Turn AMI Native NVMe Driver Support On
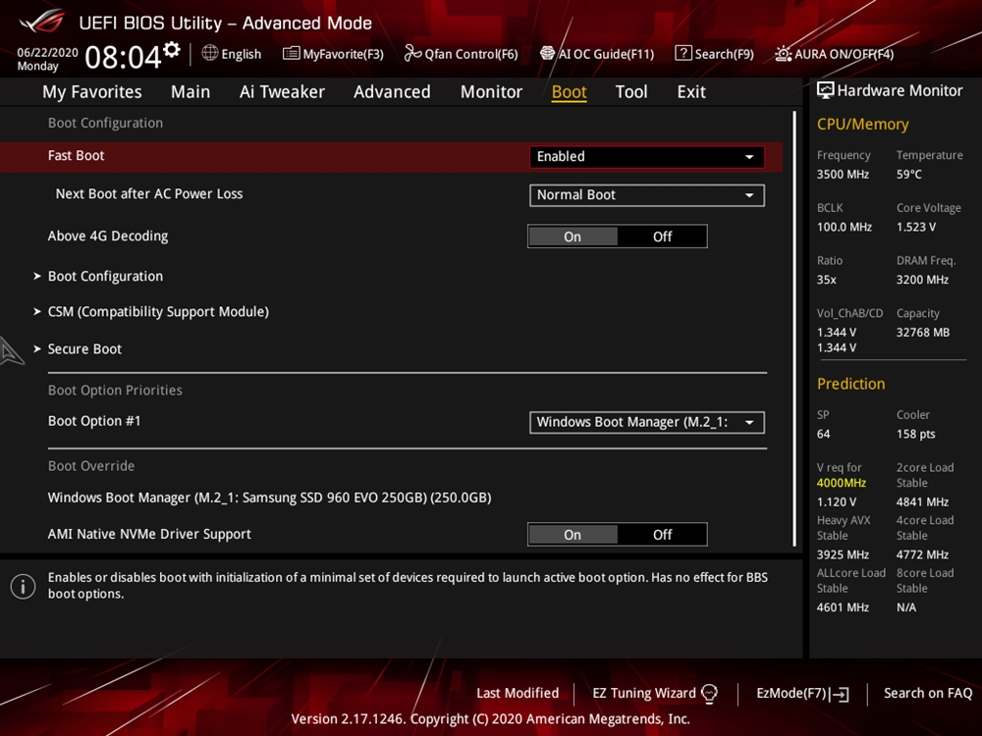Image resolution: width=982 pixels, height=736 pixels. tap(573, 535)
